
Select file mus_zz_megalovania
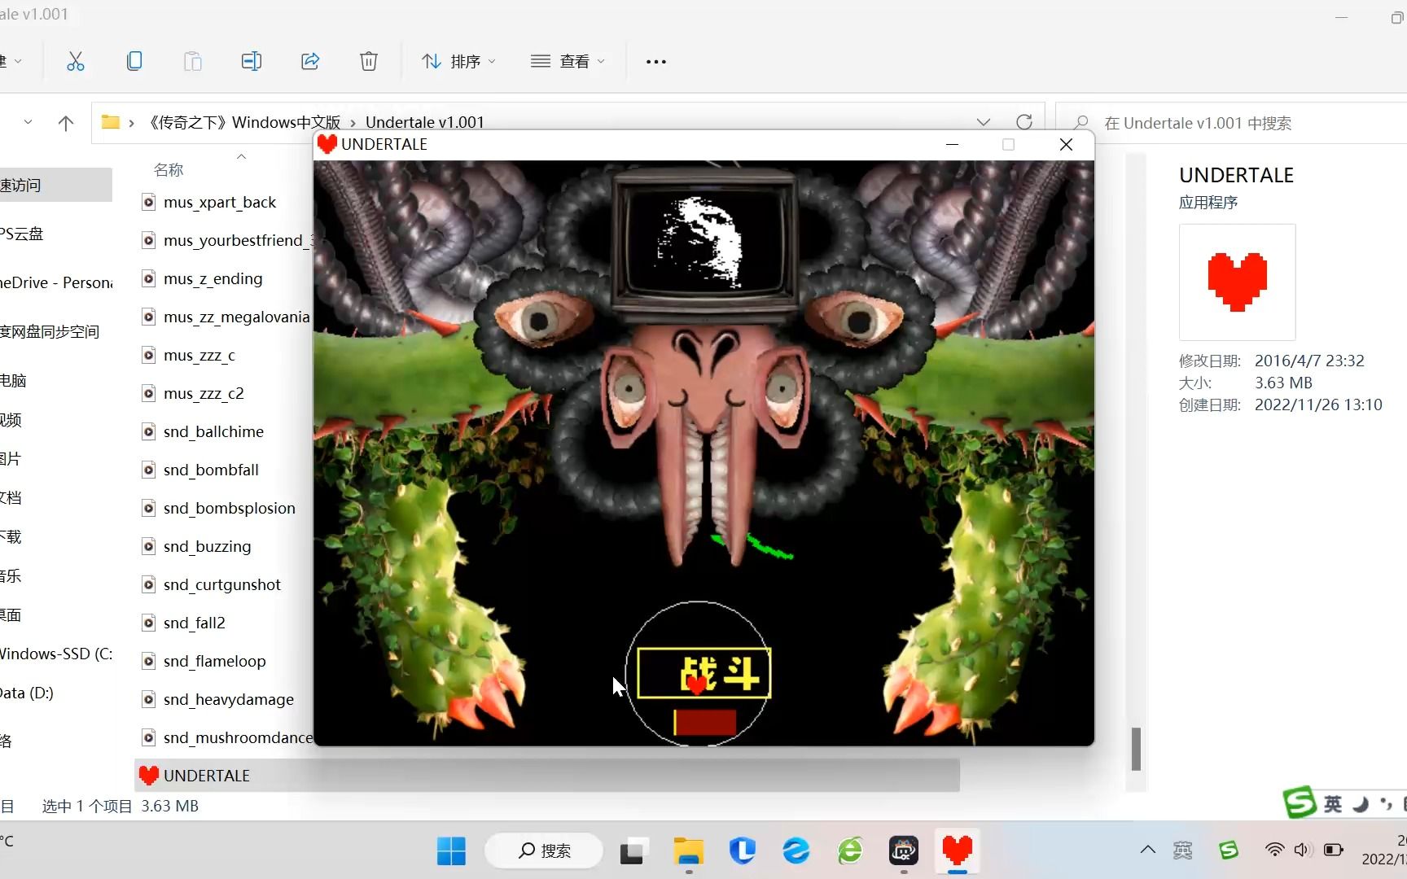pos(227,317)
